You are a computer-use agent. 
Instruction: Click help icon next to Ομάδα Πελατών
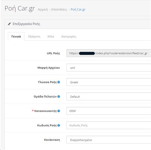[59, 96]
